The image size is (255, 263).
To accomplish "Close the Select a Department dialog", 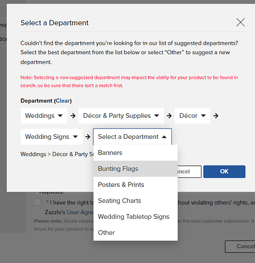I will pos(240,23).
